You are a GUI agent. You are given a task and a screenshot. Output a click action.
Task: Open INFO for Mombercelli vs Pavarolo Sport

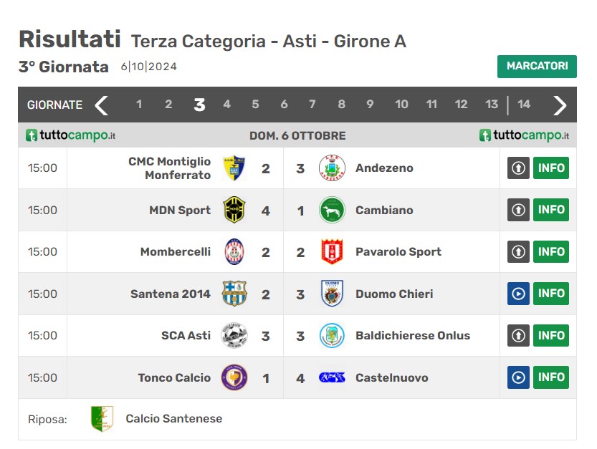tap(551, 252)
